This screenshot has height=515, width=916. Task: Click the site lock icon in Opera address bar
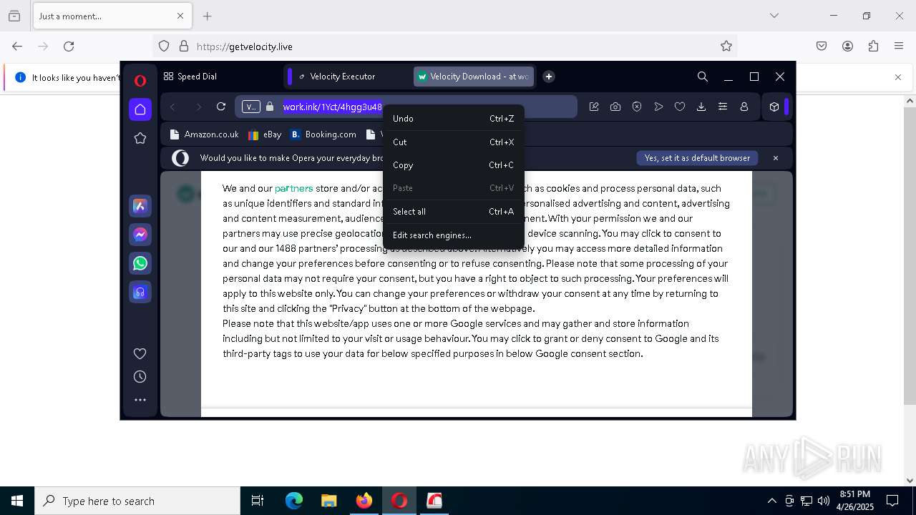[270, 107]
